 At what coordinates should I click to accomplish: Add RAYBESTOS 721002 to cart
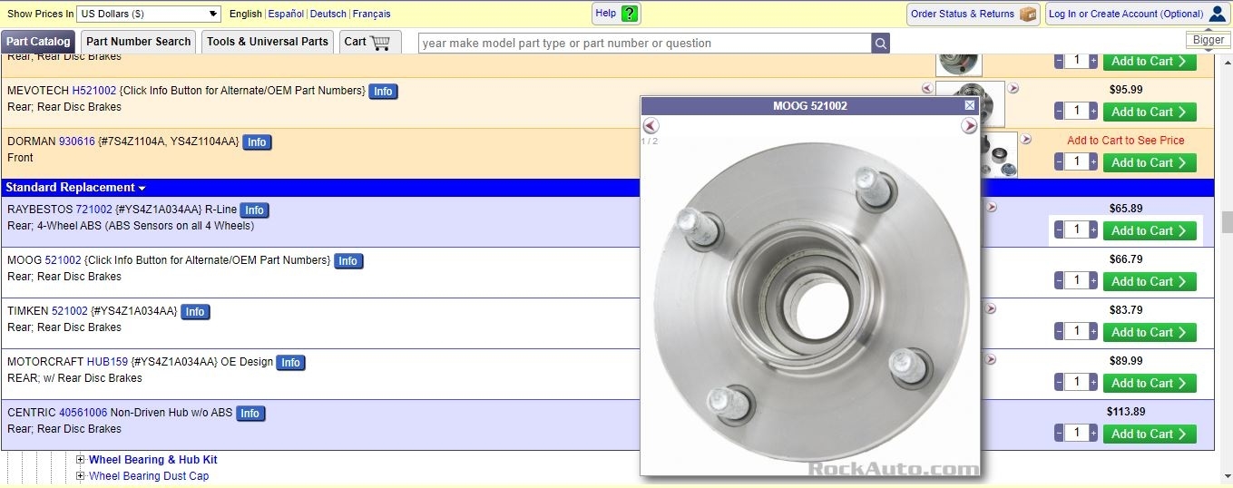click(1150, 230)
